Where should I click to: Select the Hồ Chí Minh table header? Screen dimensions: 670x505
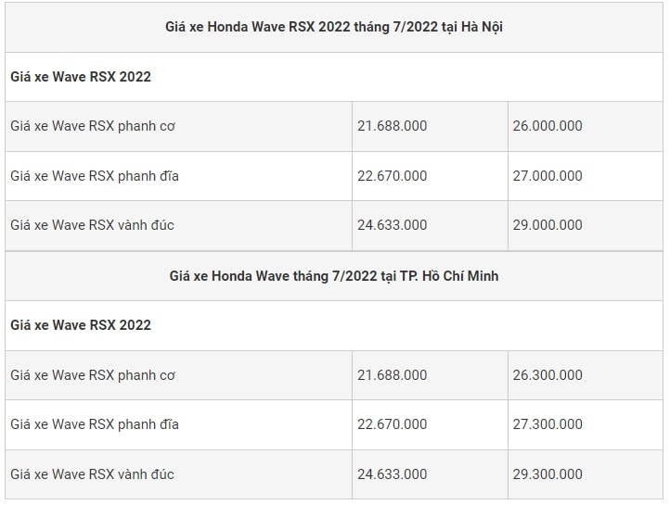334,276
